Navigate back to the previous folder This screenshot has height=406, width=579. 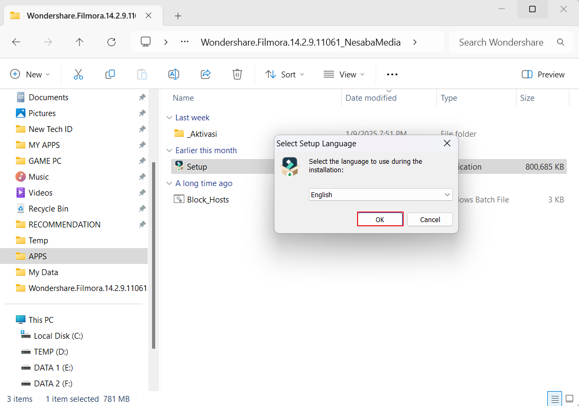[16, 42]
